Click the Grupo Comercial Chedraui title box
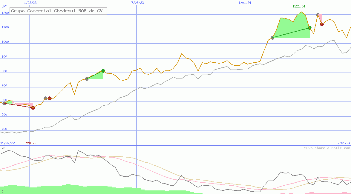The image size is (351, 194). coord(58,11)
